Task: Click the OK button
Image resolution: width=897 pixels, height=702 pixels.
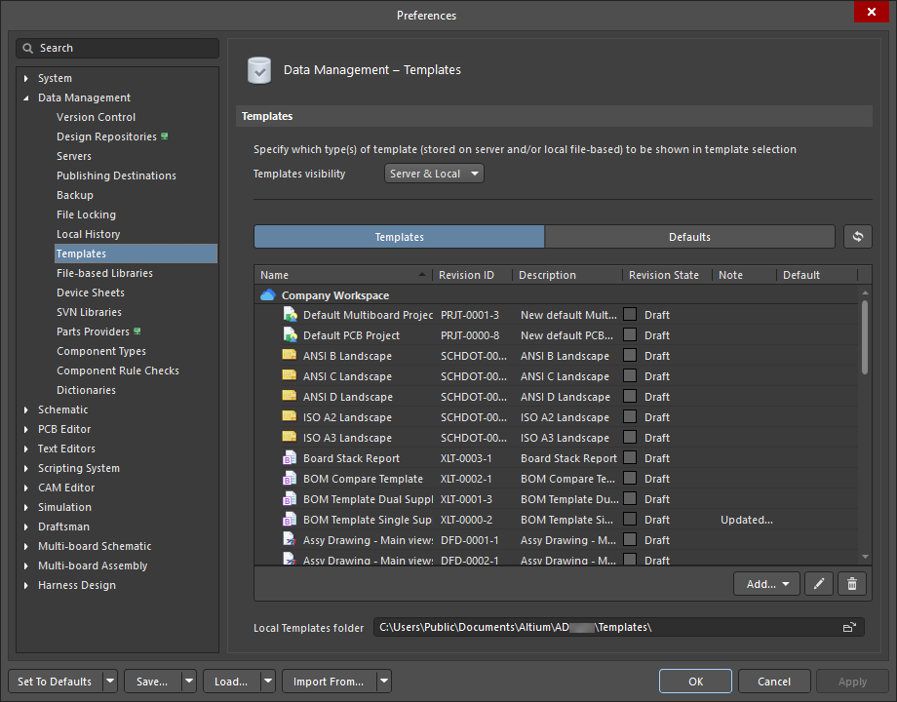Action: click(694, 682)
